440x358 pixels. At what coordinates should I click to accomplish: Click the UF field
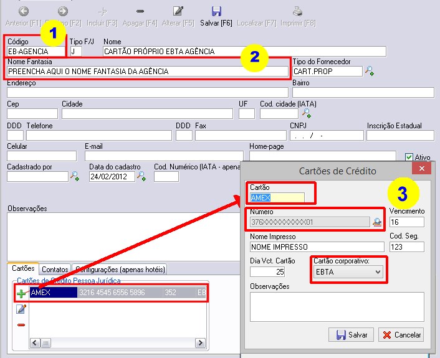pos(247,114)
